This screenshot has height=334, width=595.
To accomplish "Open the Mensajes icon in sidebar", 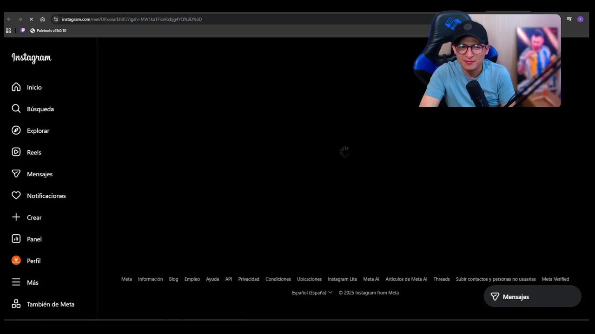I will pyautogui.click(x=16, y=174).
